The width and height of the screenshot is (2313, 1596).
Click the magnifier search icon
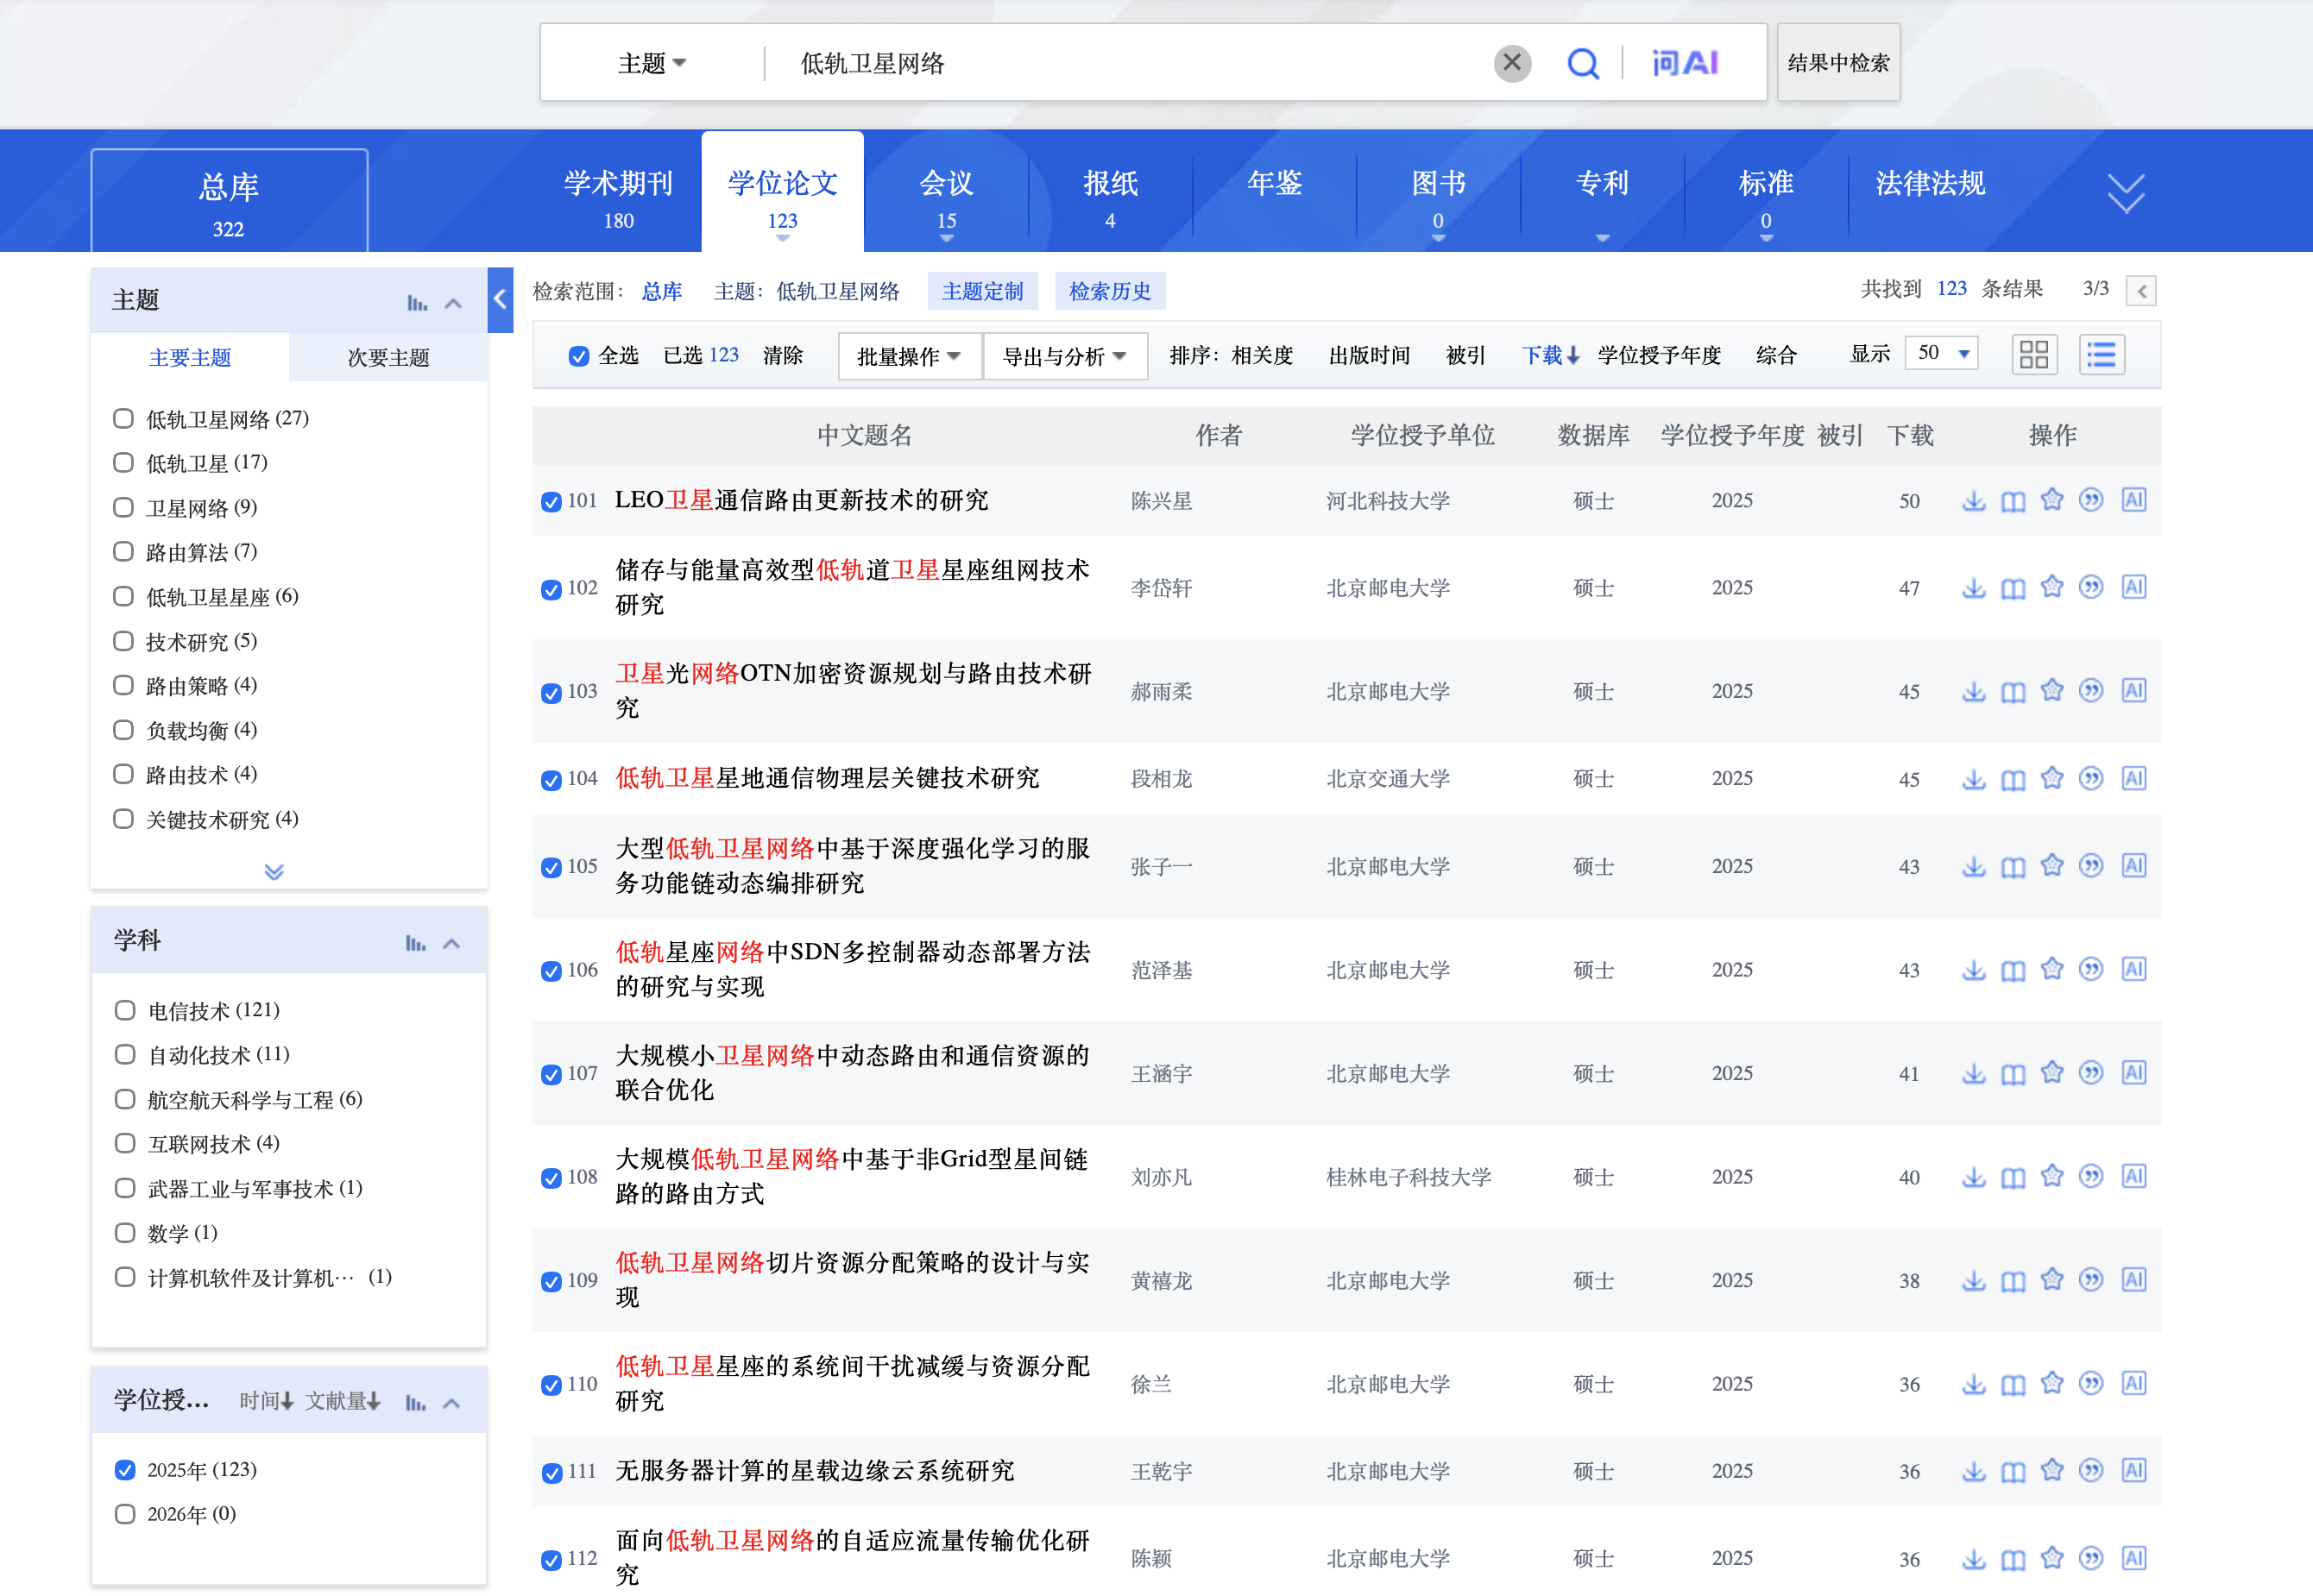click(x=1582, y=63)
